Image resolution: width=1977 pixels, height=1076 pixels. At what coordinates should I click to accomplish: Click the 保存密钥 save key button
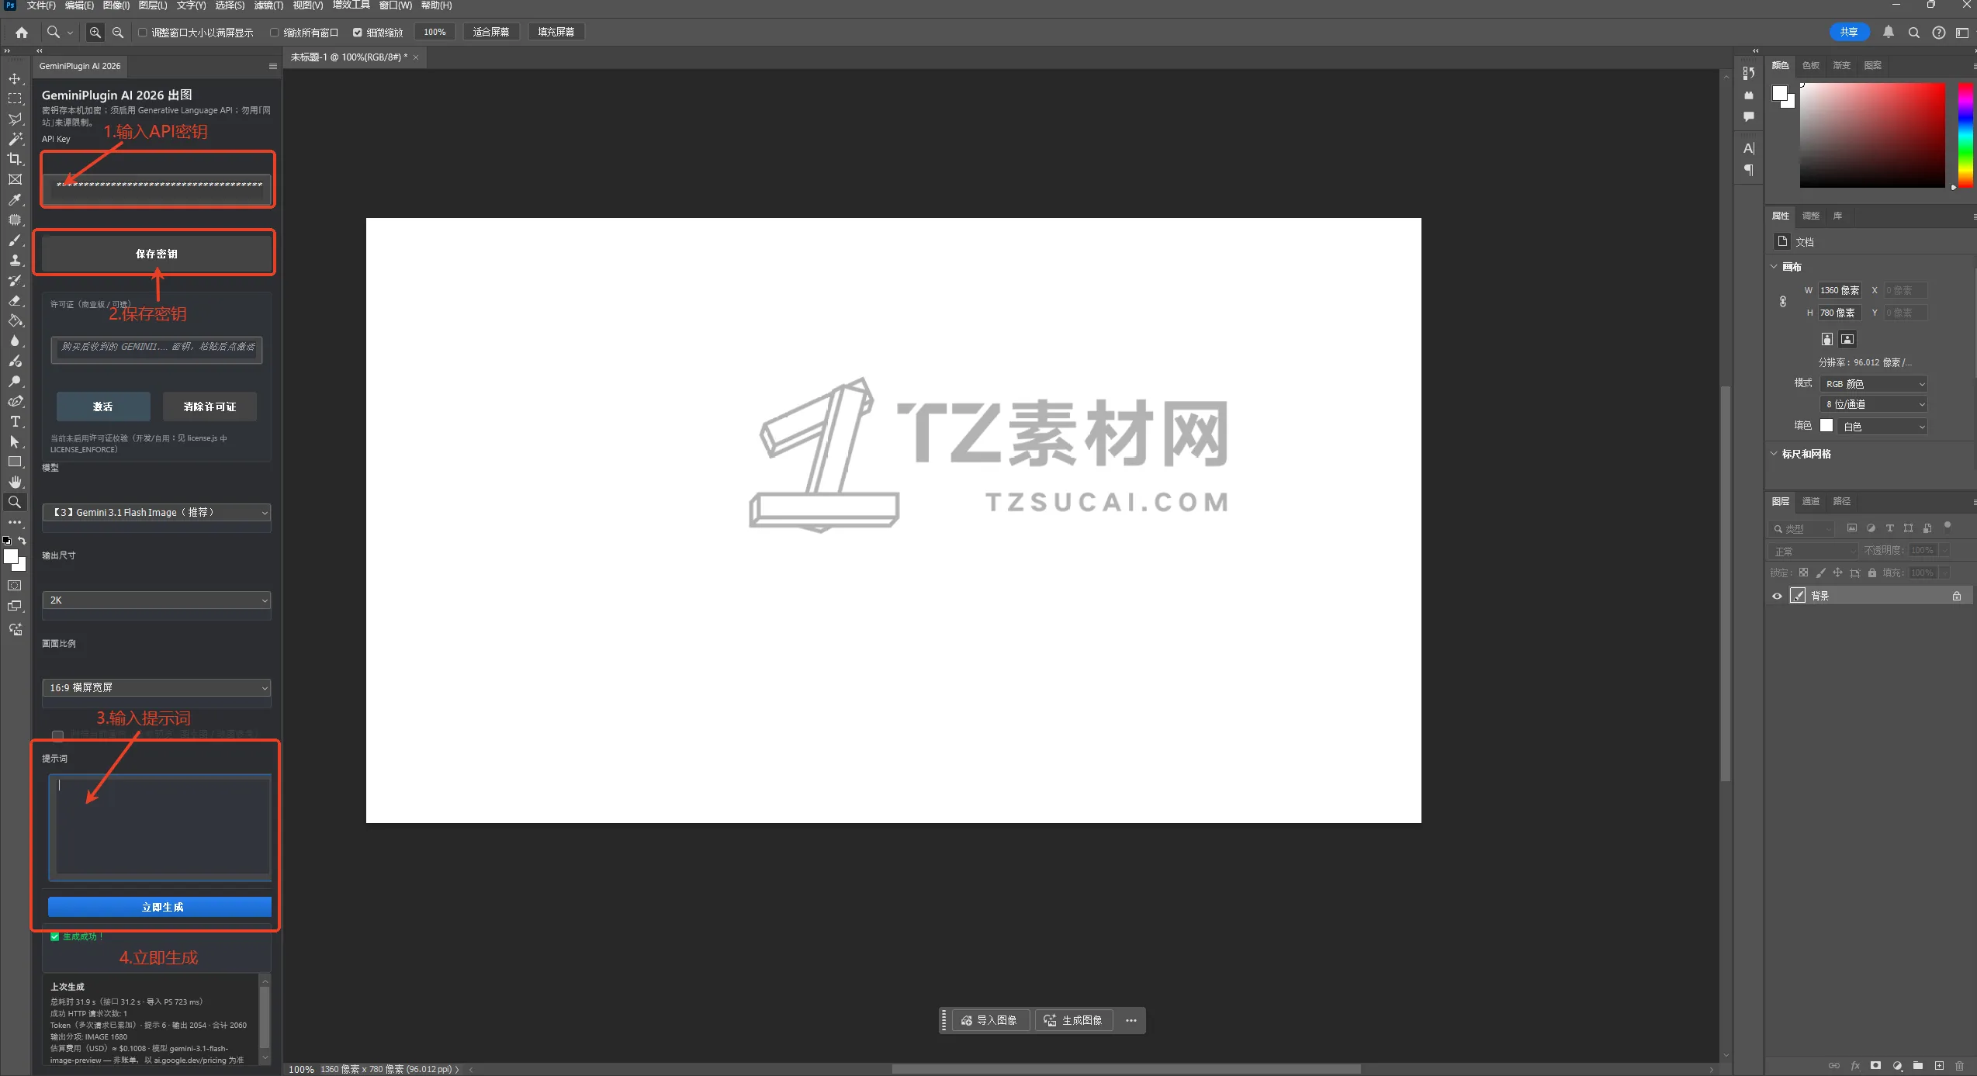(x=157, y=254)
